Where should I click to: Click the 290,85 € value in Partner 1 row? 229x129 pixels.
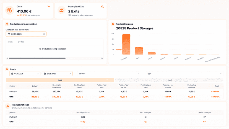click(57, 92)
